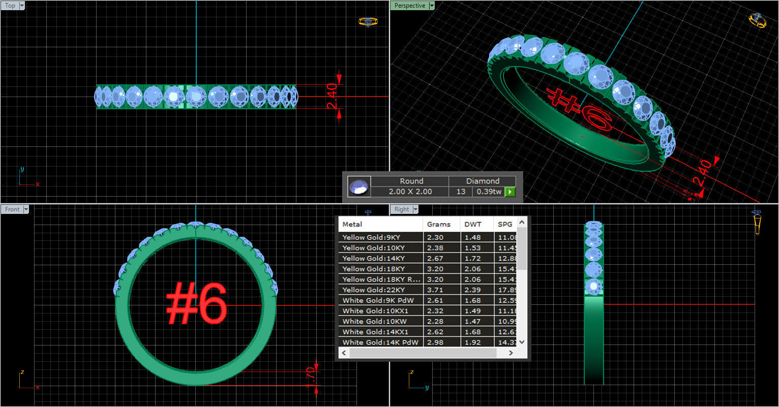
Task: Click the #6 ring size text in Front viewport
Action: coord(196,304)
